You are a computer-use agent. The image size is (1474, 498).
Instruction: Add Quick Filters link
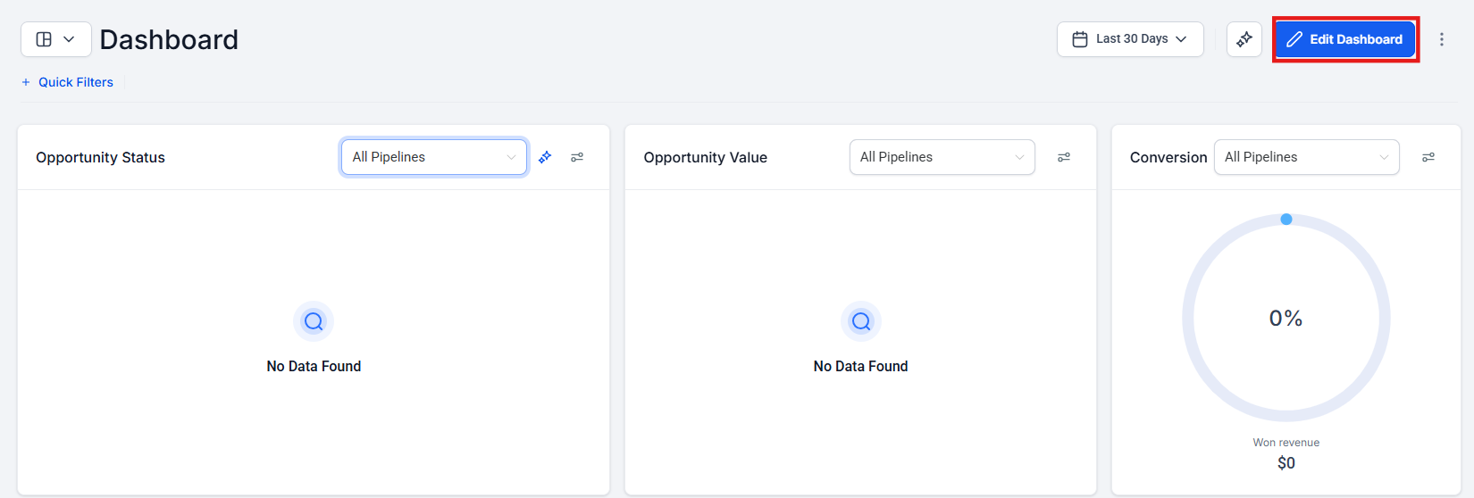tap(76, 82)
